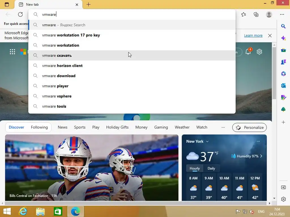
Task: Open the Gaming category
Action: 161,127
